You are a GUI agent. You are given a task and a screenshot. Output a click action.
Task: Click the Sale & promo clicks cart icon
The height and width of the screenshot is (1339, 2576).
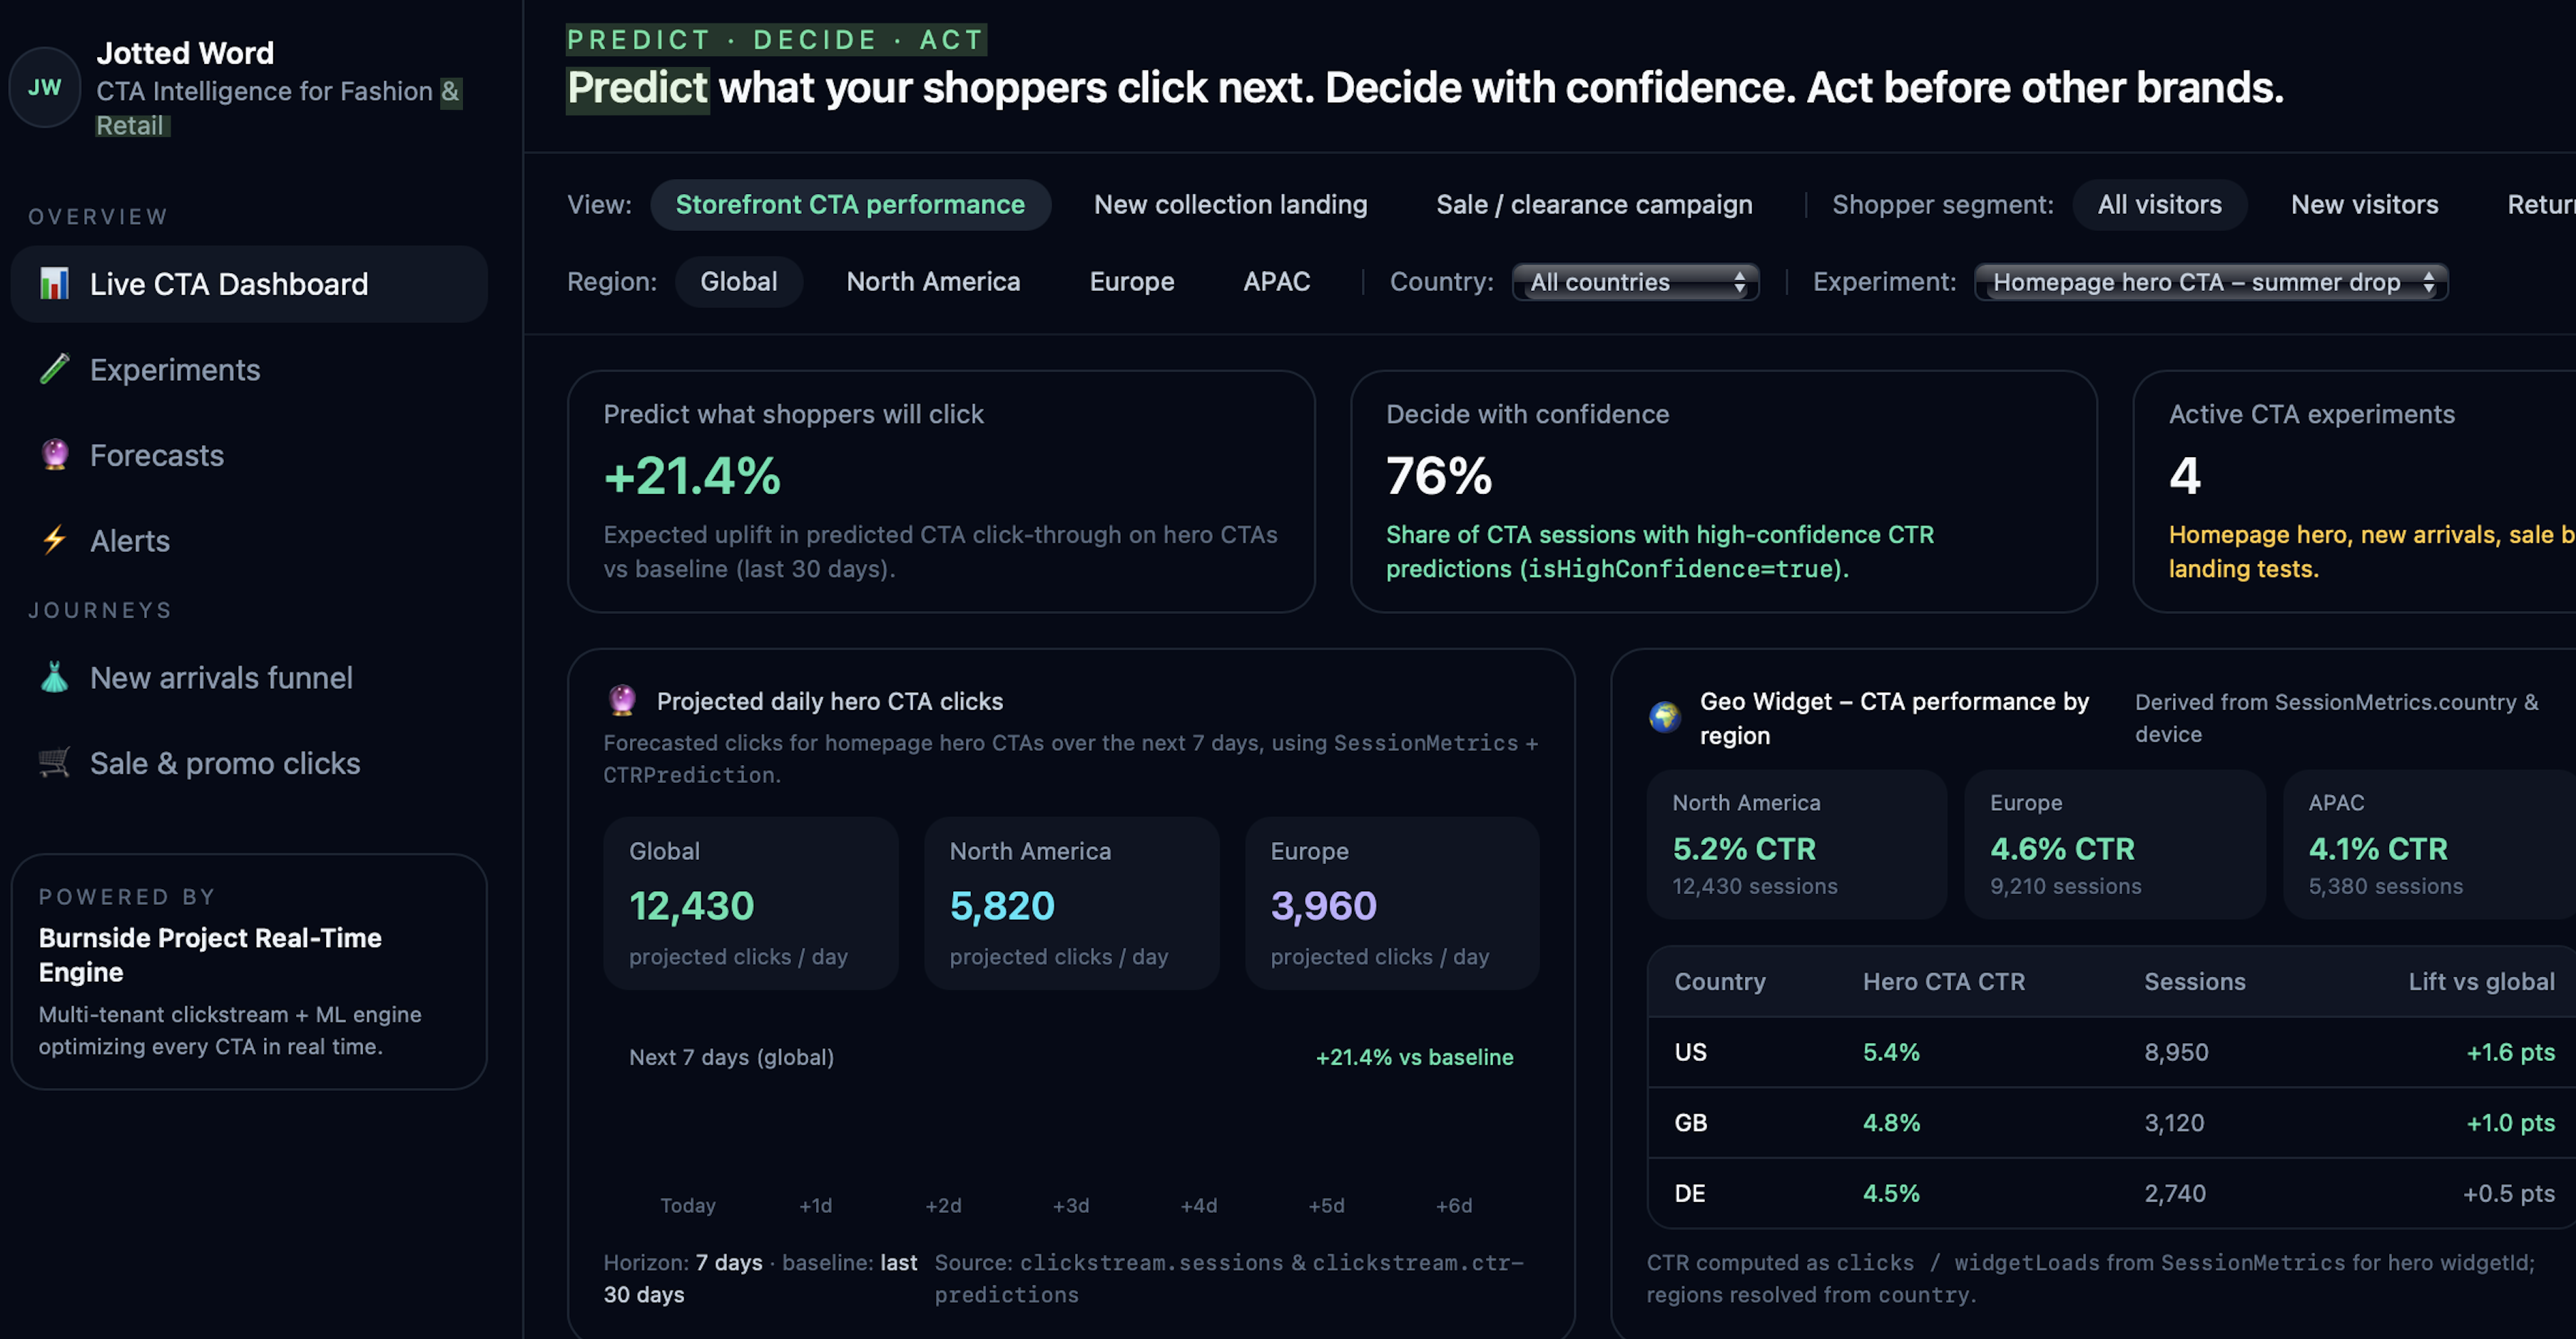(x=54, y=762)
